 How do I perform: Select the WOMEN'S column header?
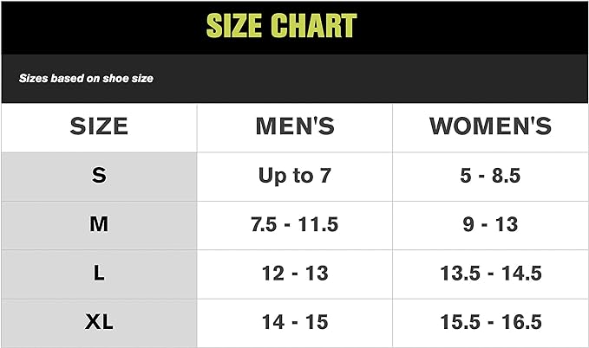tap(490, 126)
